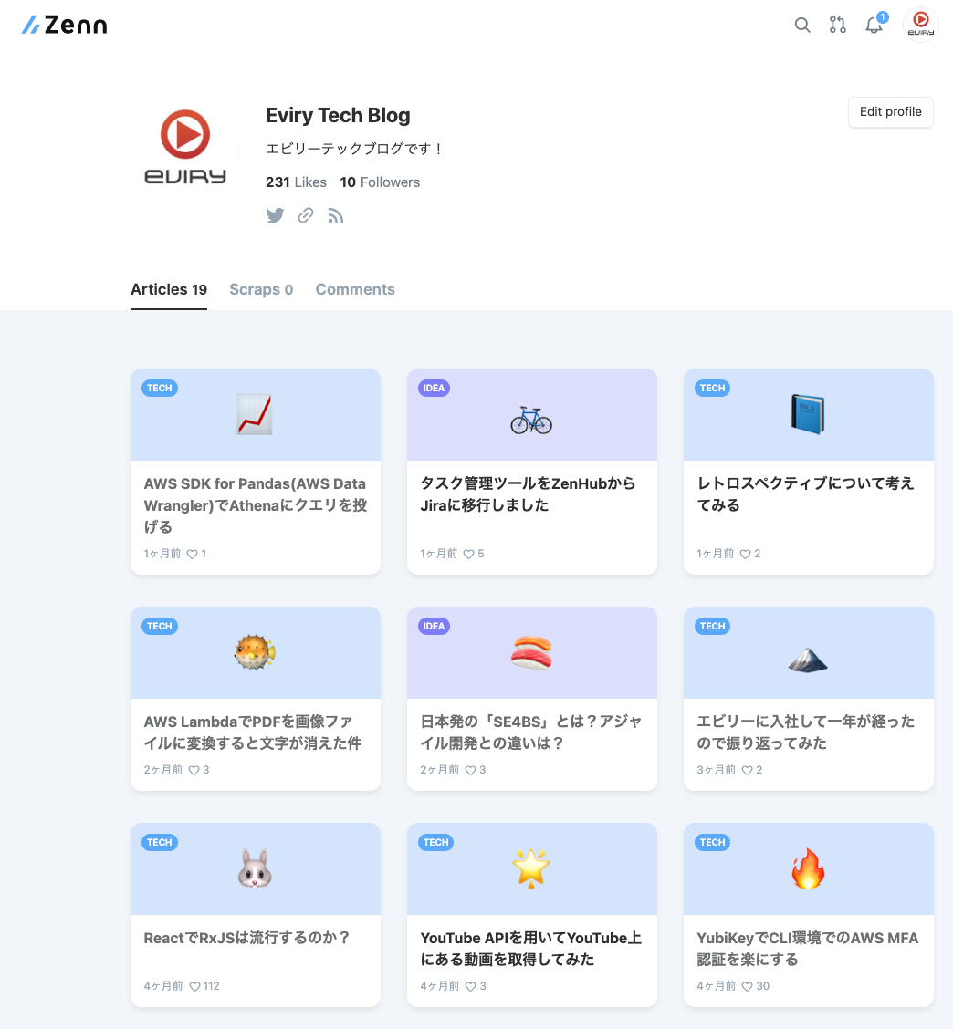Click the TECH badge on YouTube API card

tap(436, 842)
